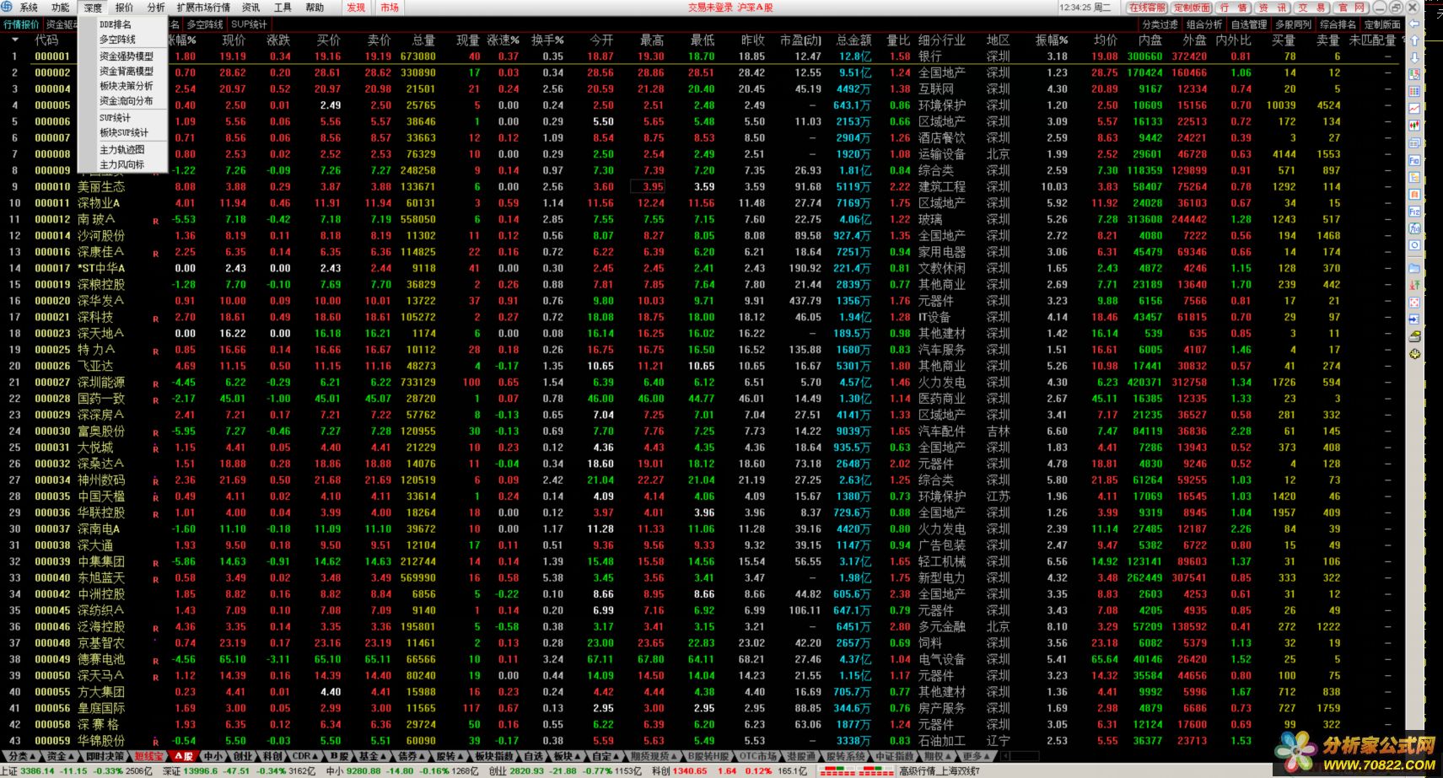Open the 分析 menu
1443x778 pixels.
(x=156, y=8)
